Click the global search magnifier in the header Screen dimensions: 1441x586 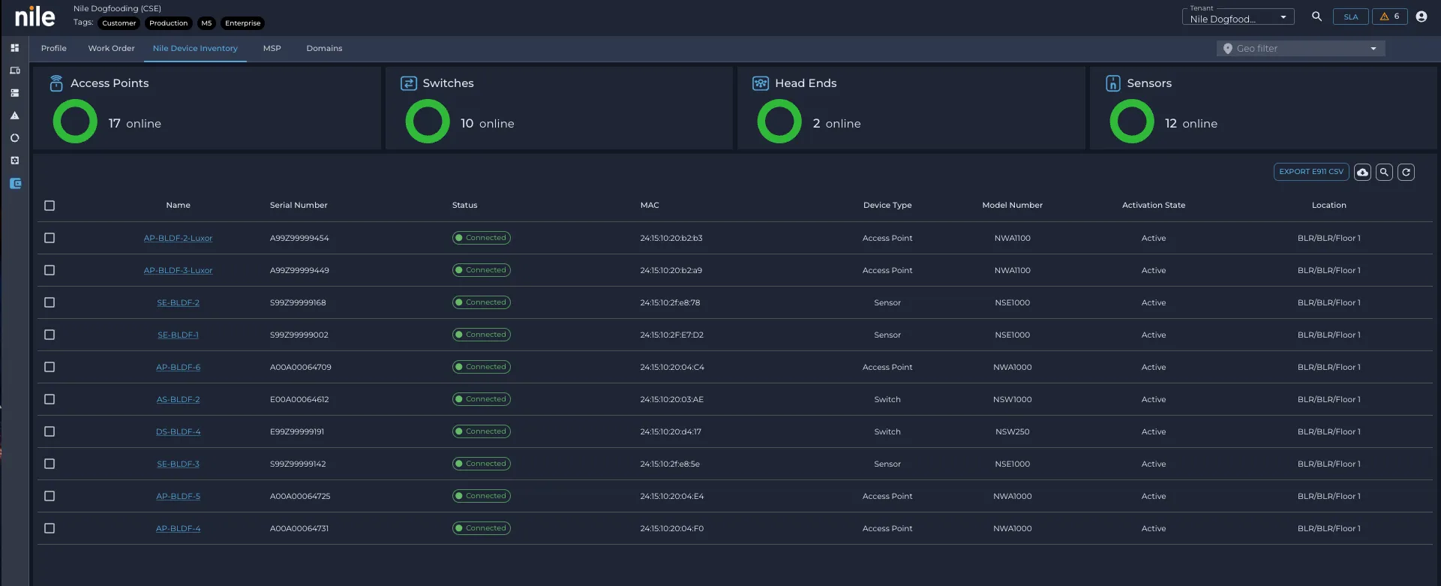(1316, 17)
